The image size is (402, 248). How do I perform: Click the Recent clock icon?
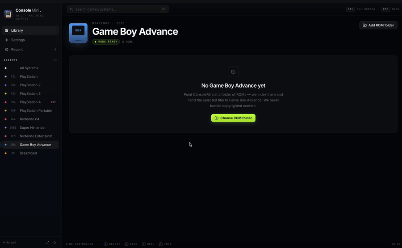point(7,50)
